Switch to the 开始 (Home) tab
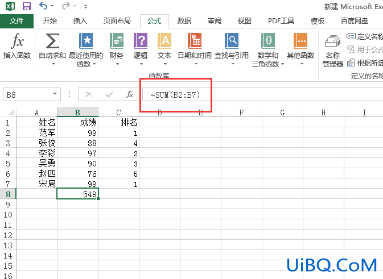This screenshot has width=383, height=279. pos(50,21)
